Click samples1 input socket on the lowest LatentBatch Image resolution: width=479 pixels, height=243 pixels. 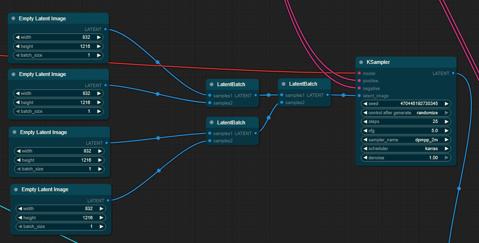pyautogui.click(x=209, y=133)
